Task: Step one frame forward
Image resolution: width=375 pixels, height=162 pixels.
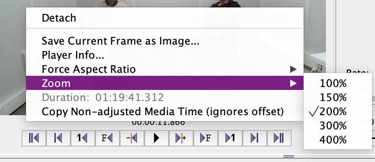Action: tap(205, 138)
